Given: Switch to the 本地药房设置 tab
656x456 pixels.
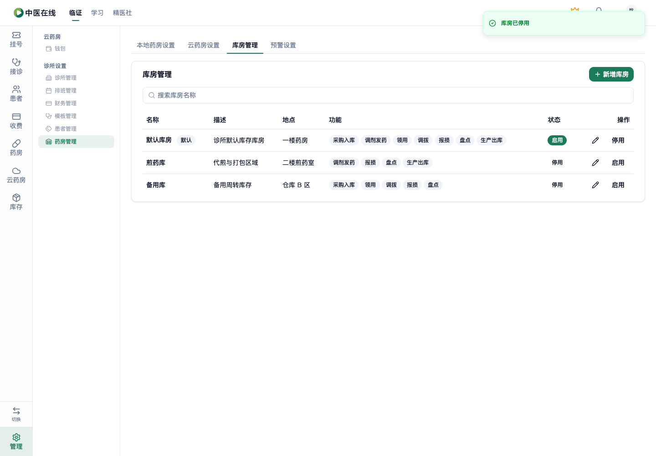Looking at the screenshot, I should [156, 45].
